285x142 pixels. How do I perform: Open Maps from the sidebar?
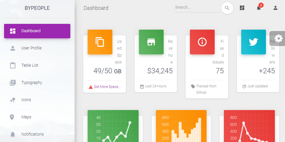26,117
